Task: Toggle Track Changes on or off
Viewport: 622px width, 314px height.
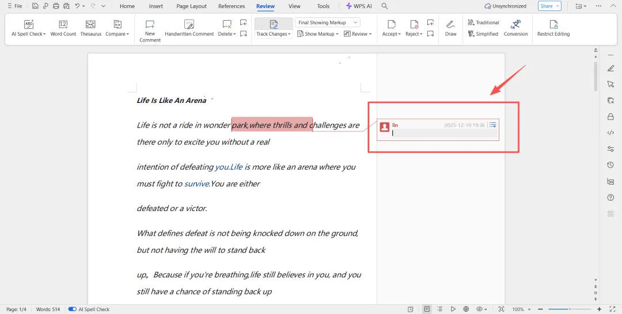Action: (274, 25)
